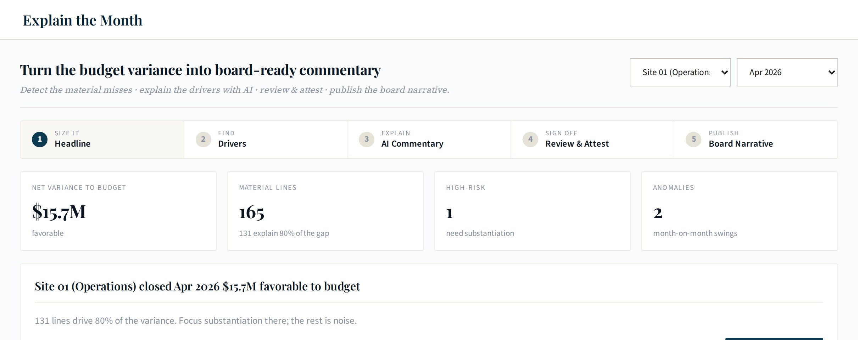This screenshot has width=858, height=340.
Task: Click 'month-on-month swings' text
Action: (x=695, y=233)
